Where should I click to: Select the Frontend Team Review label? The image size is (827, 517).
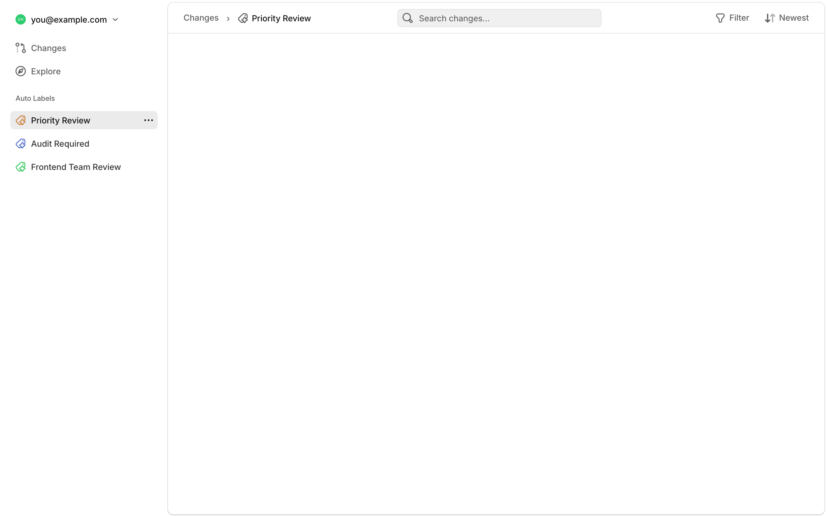pyautogui.click(x=76, y=167)
